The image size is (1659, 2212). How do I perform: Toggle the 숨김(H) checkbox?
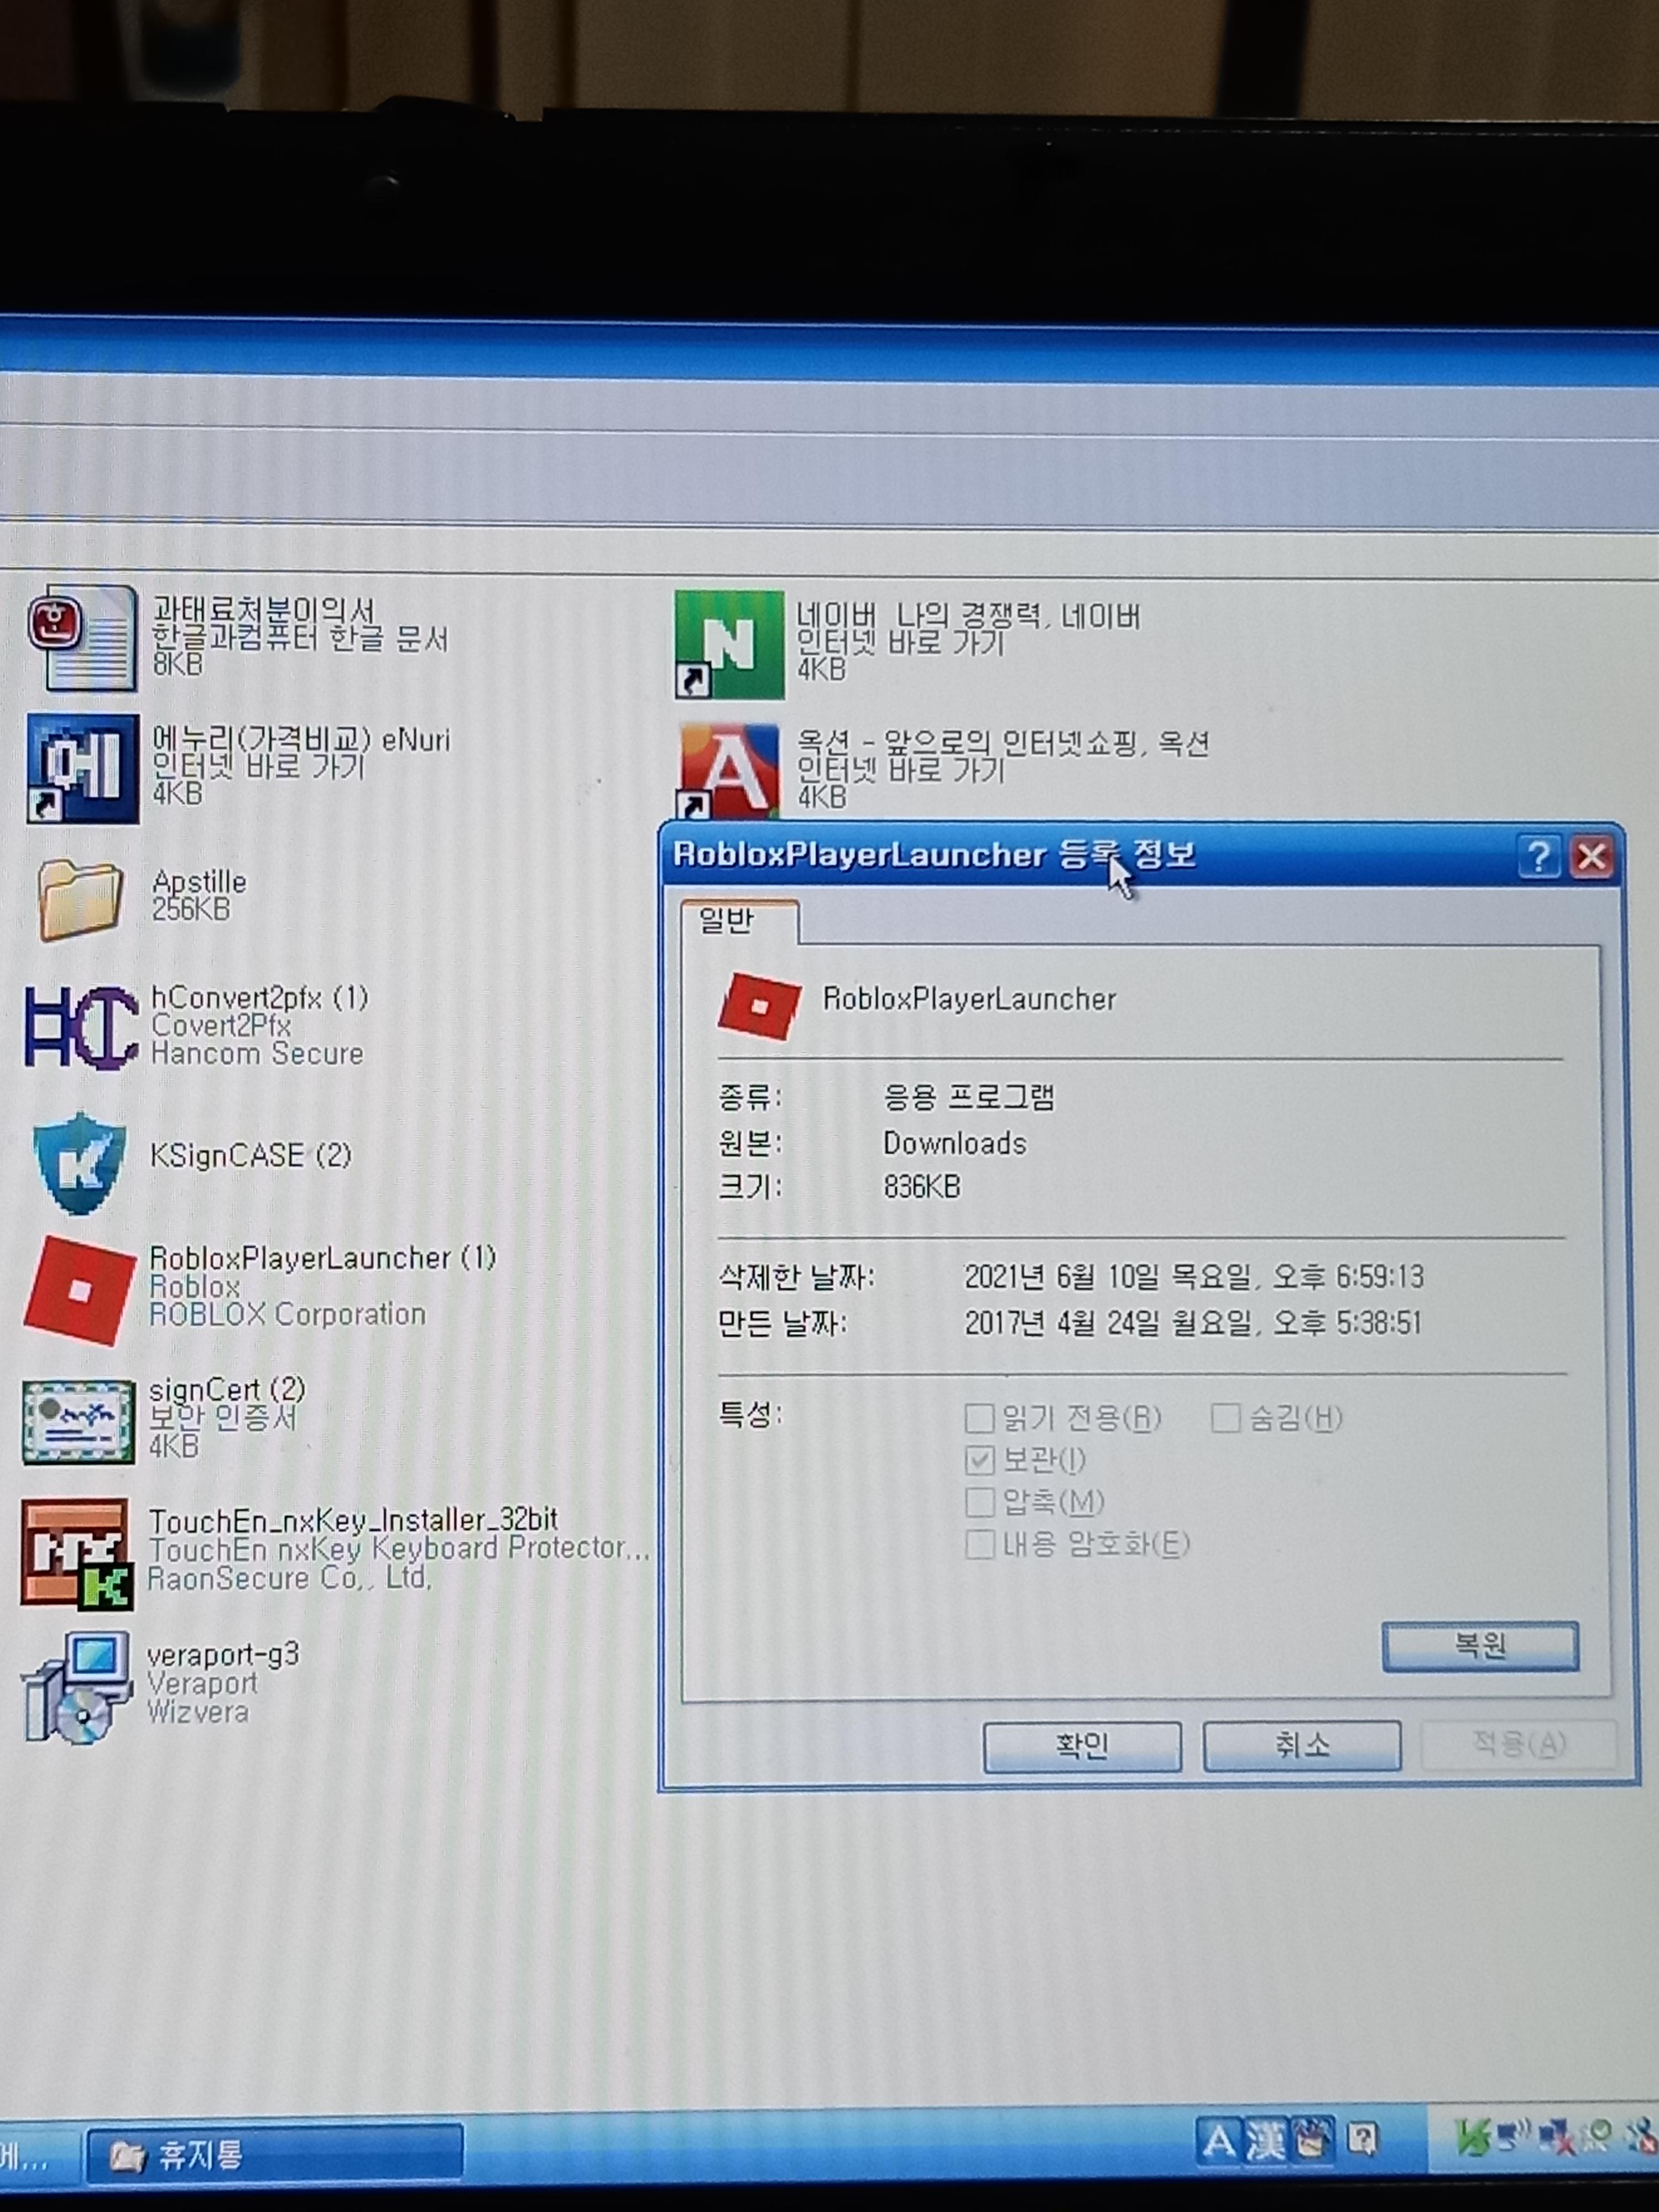pyautogui.click(x=1225, y=1417)
